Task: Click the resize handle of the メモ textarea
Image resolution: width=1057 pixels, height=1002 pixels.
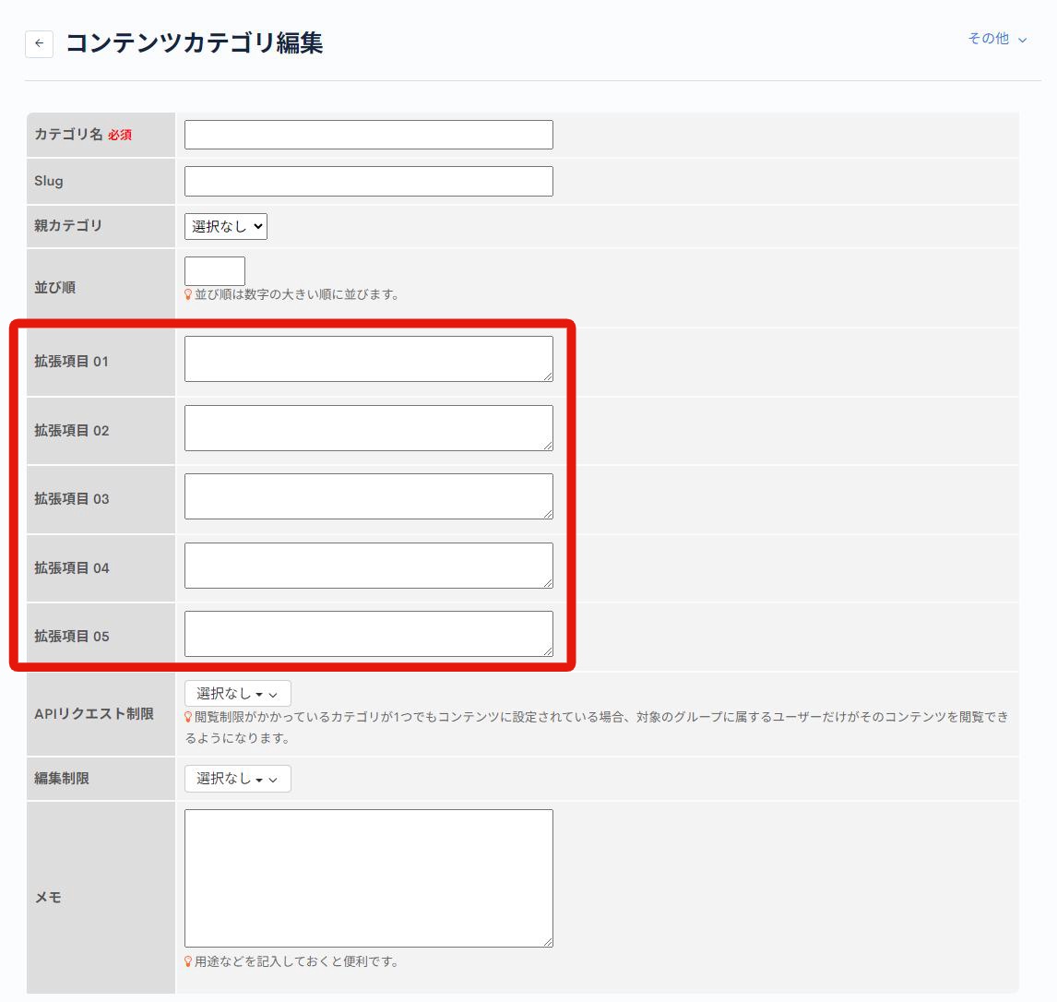Action: pos(548,942)
